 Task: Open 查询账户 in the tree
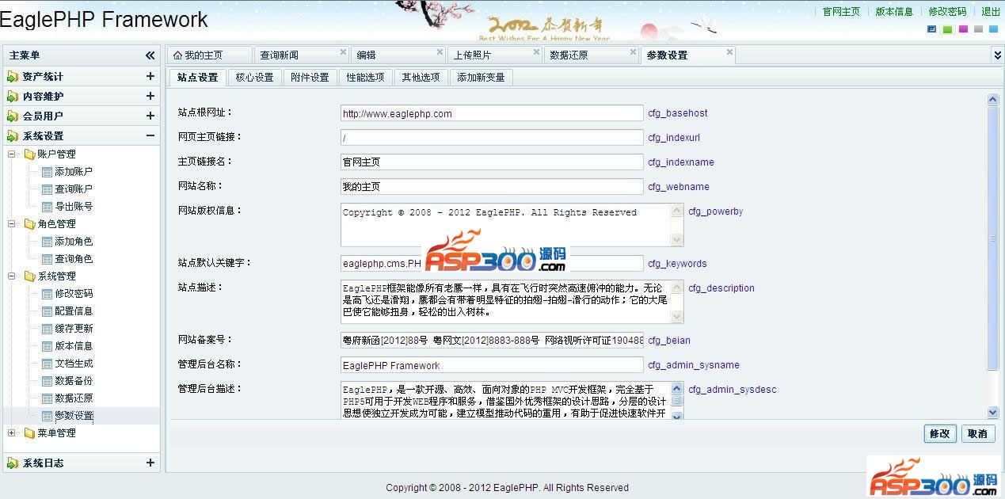tap(74, 189)
